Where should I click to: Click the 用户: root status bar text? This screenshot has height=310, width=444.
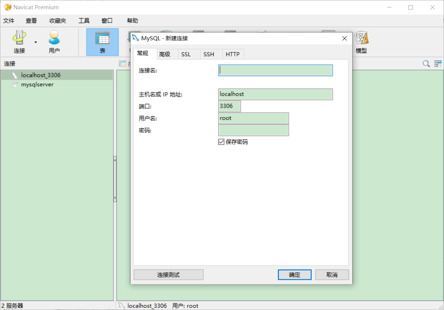click(185, 306)
